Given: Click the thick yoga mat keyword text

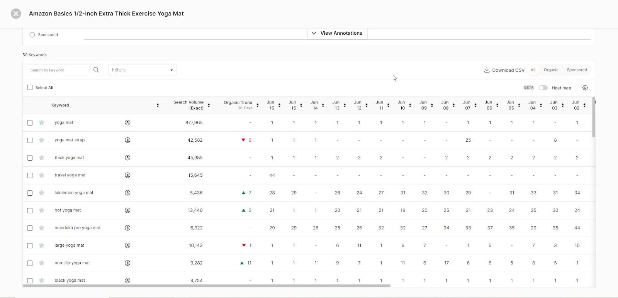Looking at the screenshot, I should (69, 157).
